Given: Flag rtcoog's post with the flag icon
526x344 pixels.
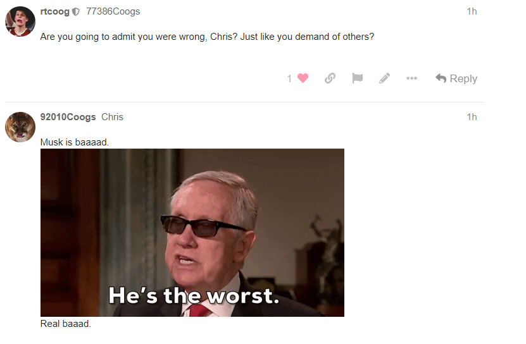Looking at the screenshot, I should [357, 78].
